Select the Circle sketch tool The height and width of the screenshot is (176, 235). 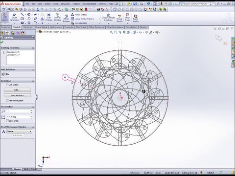[29, 15]
